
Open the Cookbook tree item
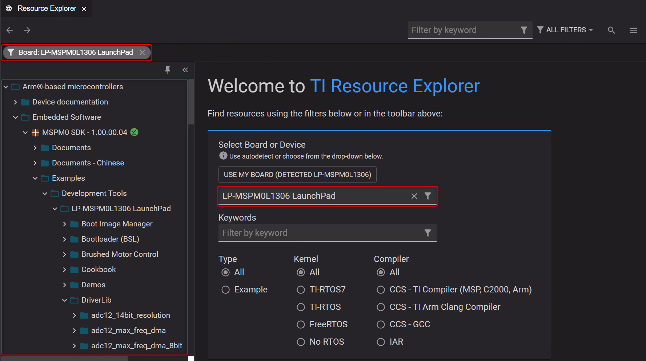tap(99, 270)
